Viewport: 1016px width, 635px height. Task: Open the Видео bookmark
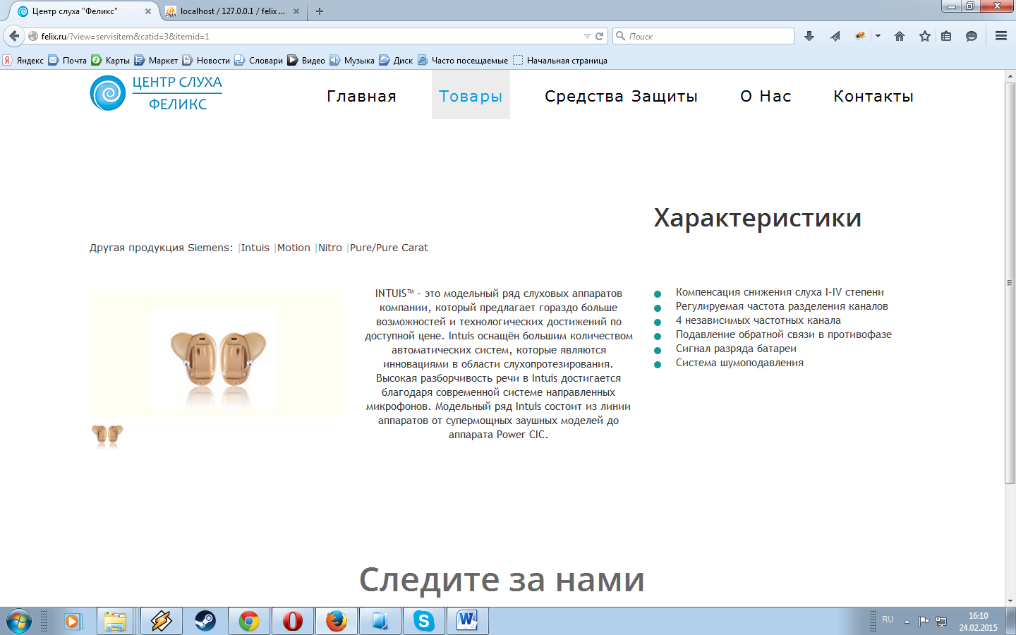tap(306, 61)
